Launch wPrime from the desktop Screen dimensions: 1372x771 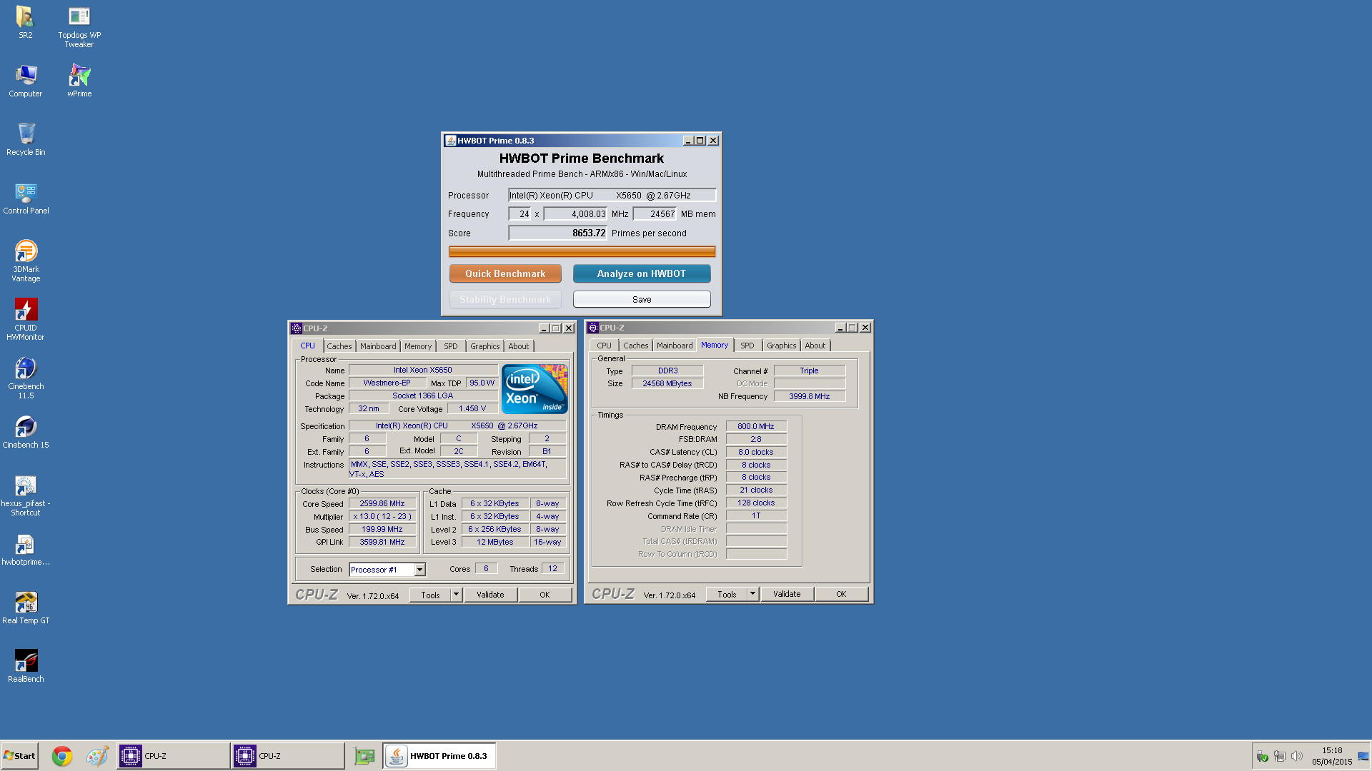pyautogui.click(x=79, y=81)
